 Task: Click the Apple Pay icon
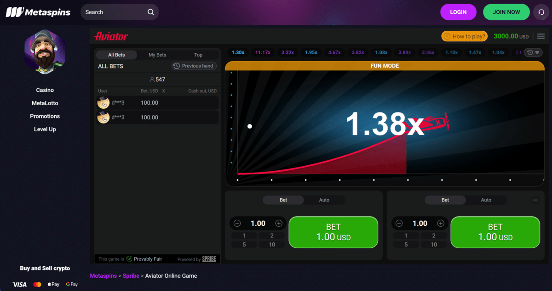pyautogui.click(x=54, y=285)
